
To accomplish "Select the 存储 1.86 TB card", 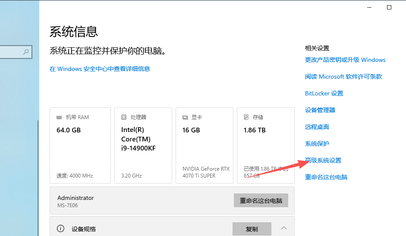I will [x=266, y=145].
